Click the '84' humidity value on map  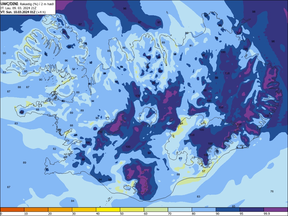coord(73,201)
